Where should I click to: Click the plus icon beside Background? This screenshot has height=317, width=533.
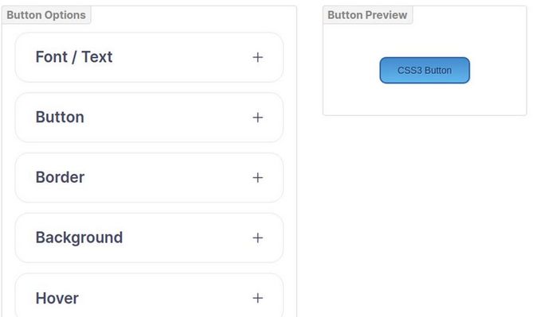point(257,238)
